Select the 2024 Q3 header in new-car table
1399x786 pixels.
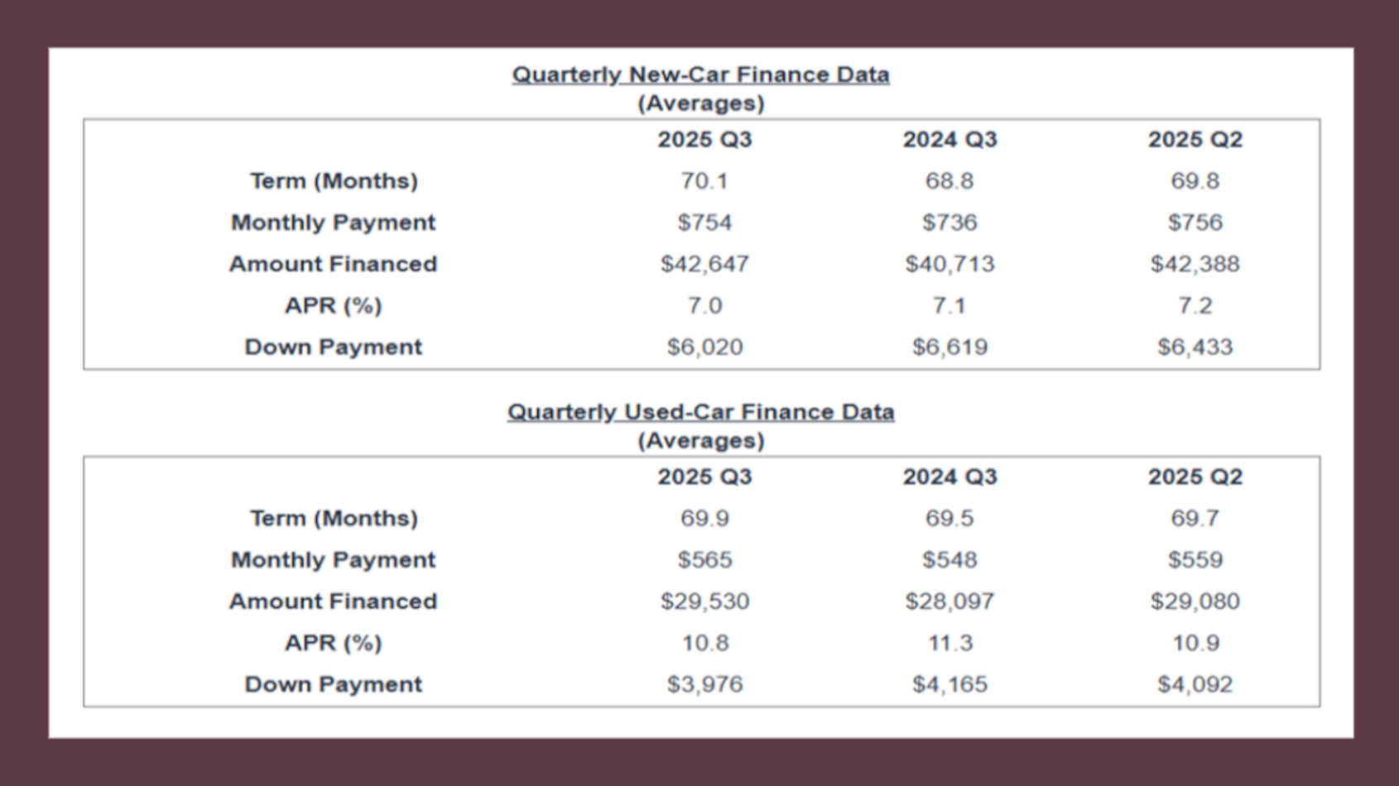[949, 140]
